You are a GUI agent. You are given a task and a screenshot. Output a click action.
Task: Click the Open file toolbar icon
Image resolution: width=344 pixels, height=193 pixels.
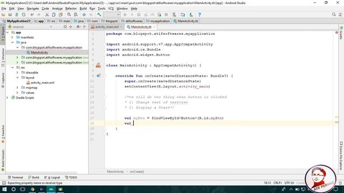(3, 14)
